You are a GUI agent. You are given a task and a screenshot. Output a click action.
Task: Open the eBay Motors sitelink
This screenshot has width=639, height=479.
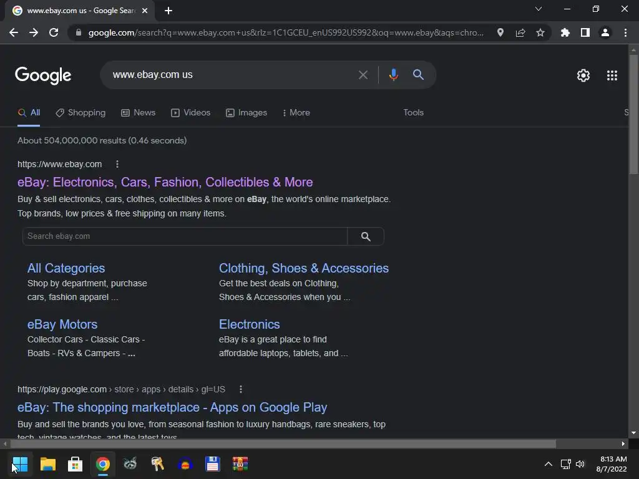click(62, 324)
